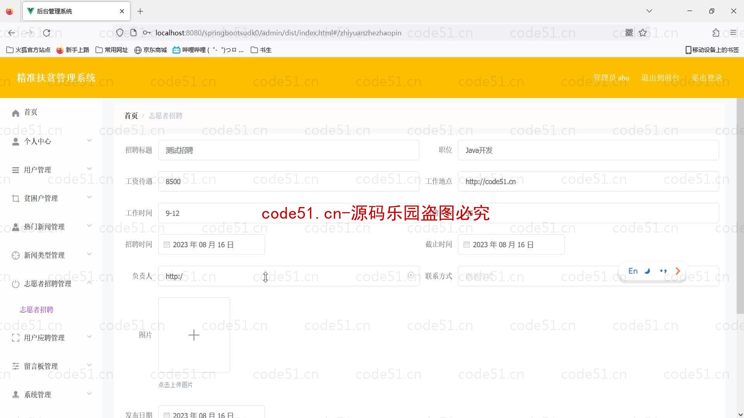Toggle the En language mode in IME toolbar
This screenshot has width=744, height=418.
tap(633, 271)
